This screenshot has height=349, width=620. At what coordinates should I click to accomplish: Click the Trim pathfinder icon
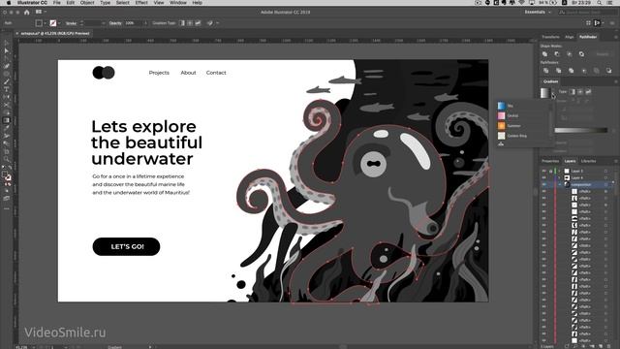(558, 71)
